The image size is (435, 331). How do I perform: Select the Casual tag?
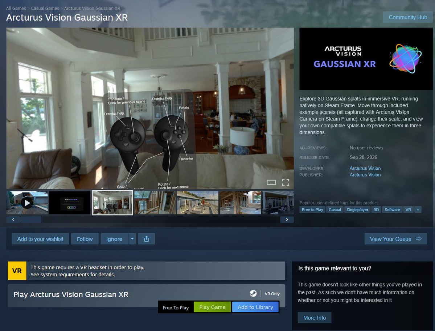[335, 209]
